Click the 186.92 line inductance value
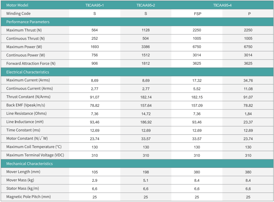This screenshot has width=274, height=202. tap(146, 122)
